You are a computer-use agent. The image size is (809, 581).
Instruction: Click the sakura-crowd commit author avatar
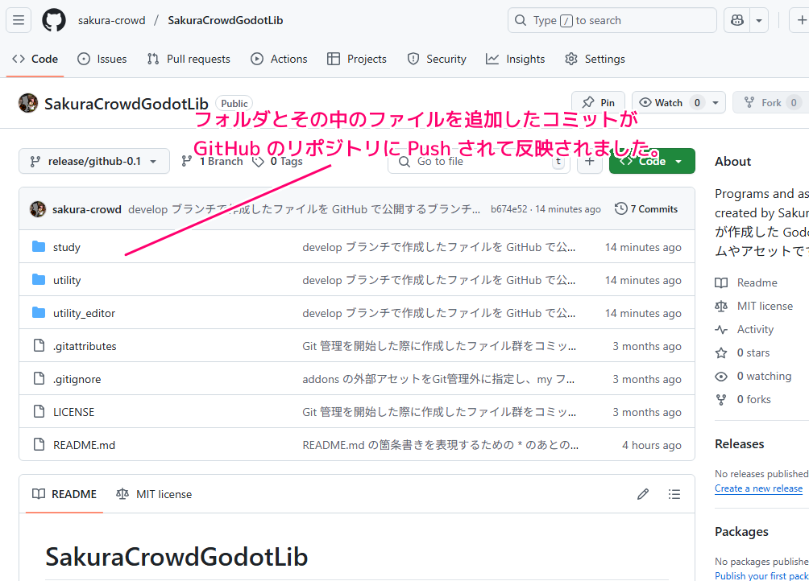[38, 209]
